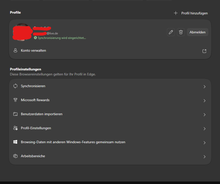Click the '@live.de' email text

pos(52,33)
